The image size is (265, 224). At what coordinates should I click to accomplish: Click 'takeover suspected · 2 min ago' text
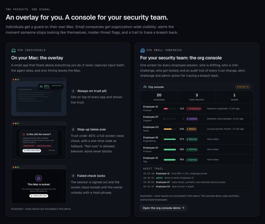223,109
